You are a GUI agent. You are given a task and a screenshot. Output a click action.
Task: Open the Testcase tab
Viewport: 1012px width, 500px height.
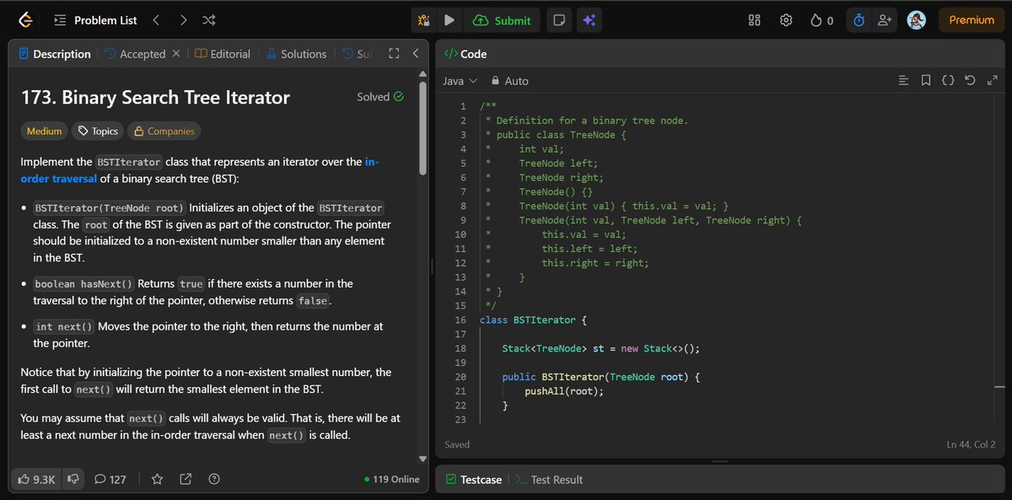pyautogui.click(x=472, y=480)
